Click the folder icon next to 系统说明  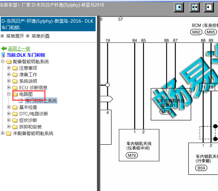15,81
